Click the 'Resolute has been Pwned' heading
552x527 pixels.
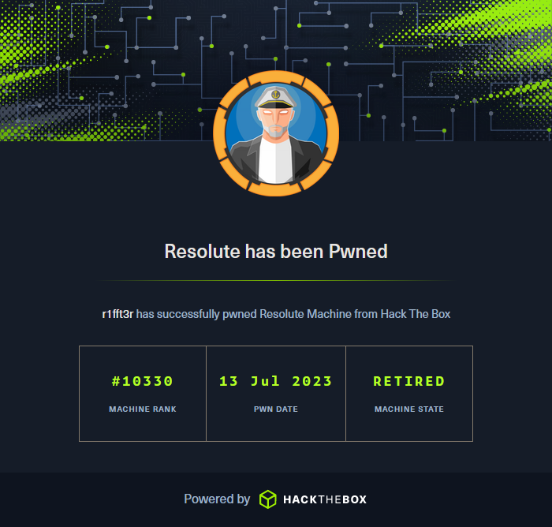(x=276, y=251)
